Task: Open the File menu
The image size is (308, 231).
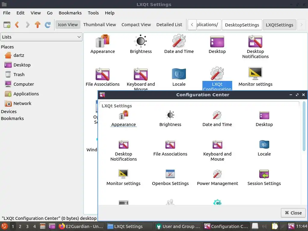Action: tap(7, 13)
